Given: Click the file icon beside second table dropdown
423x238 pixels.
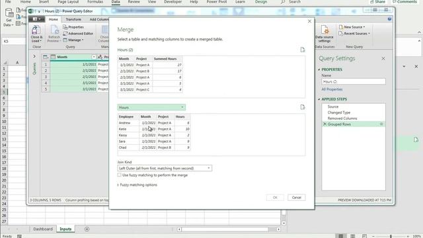Looking at the screenshot, I should (303, 107).
